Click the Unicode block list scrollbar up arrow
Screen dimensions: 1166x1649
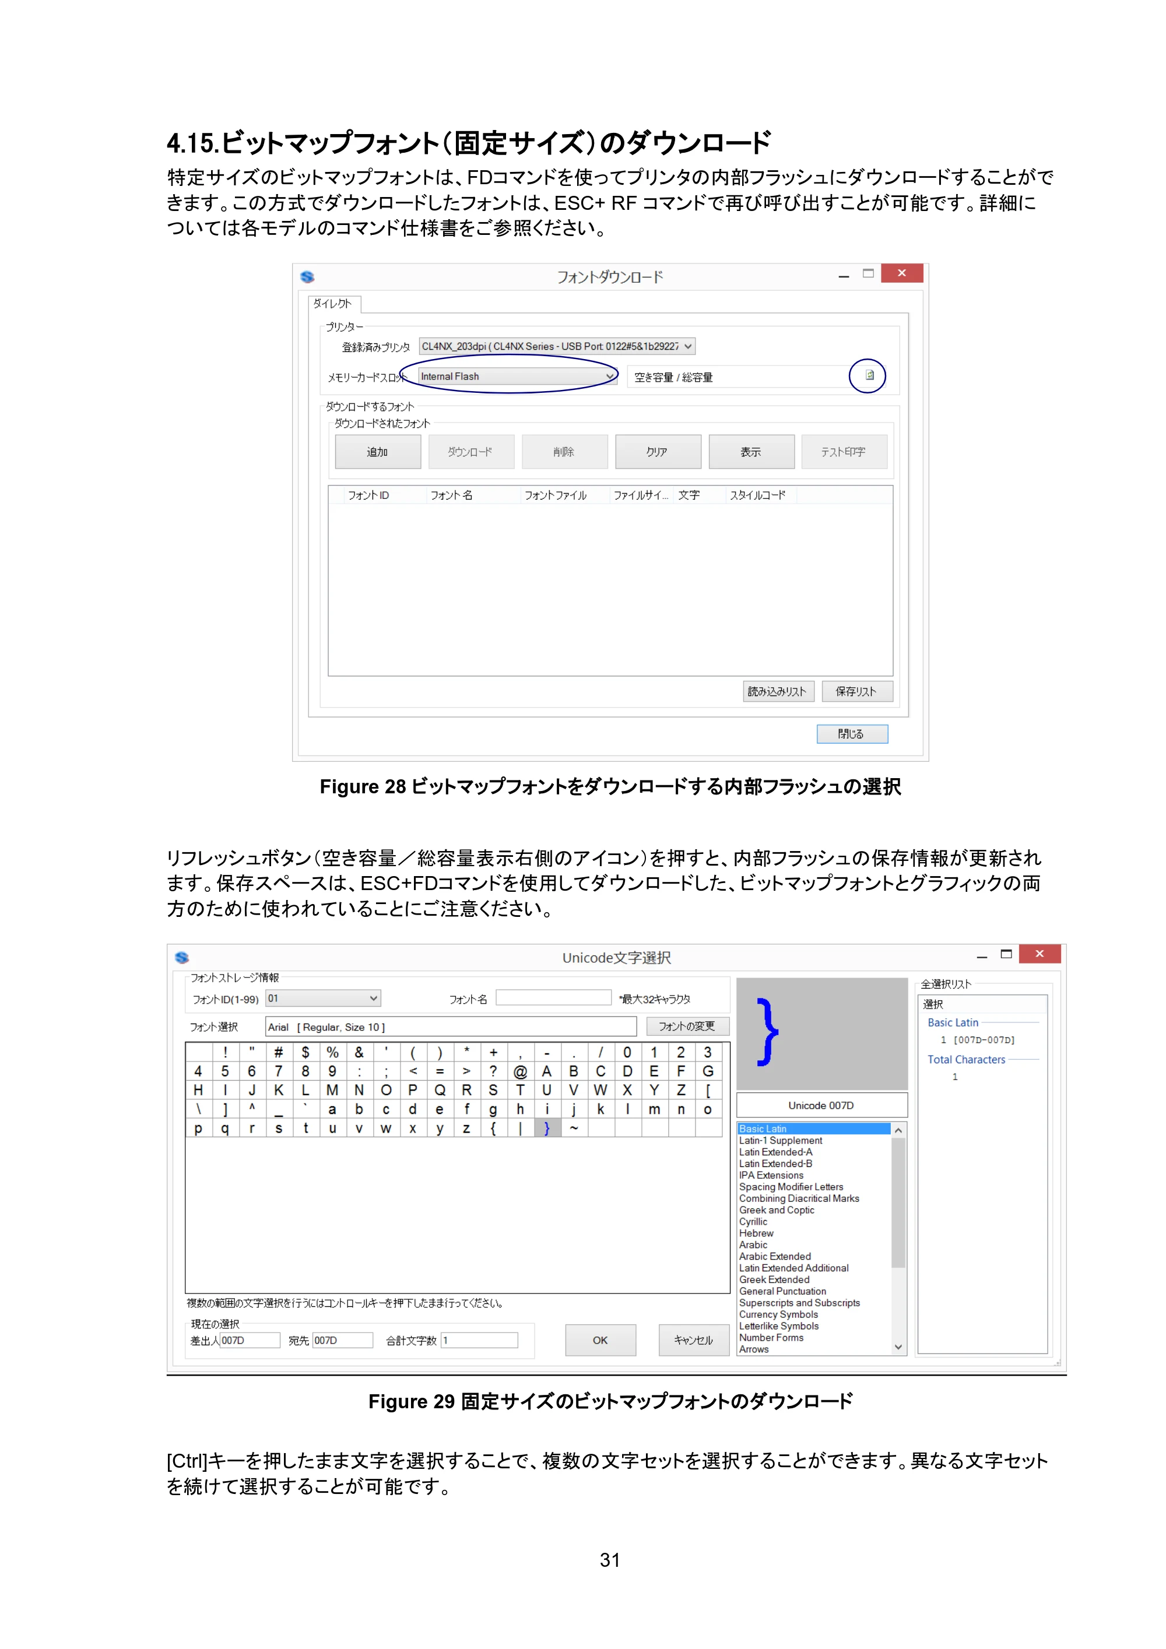pyautogui.click(x=898, y=1130)
